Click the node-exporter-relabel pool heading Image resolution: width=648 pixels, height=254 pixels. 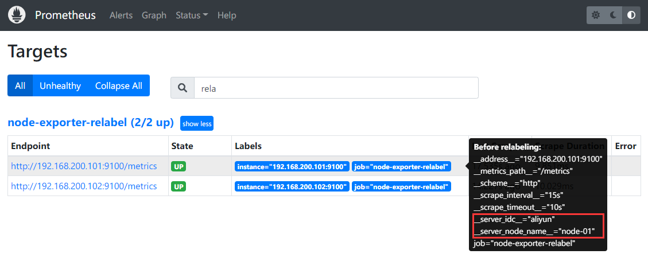(x=90, y=123)
